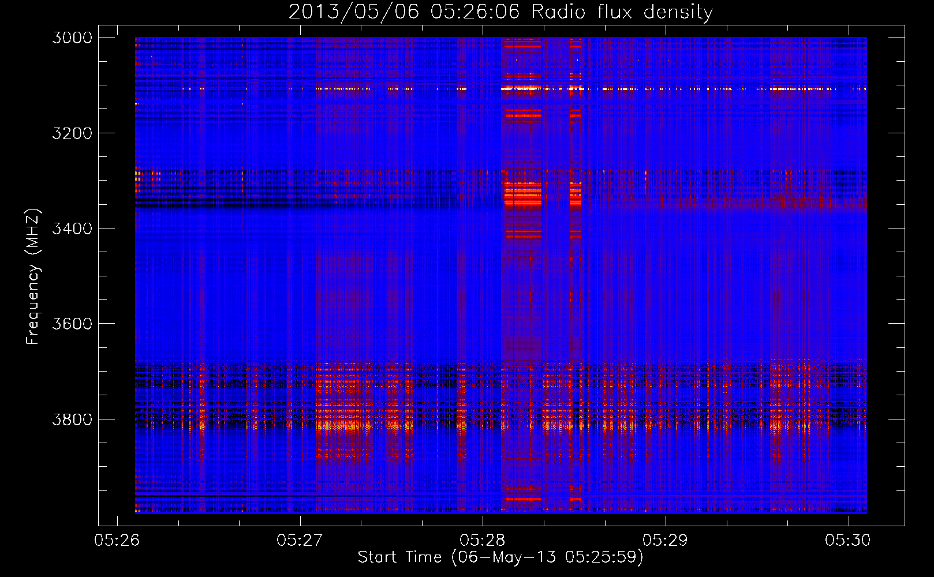Screen dimensions: 934x577
Task: Click the x-axis label "Start Time (06-May-13 05:25:59)"
Action: tap(500, 557)
